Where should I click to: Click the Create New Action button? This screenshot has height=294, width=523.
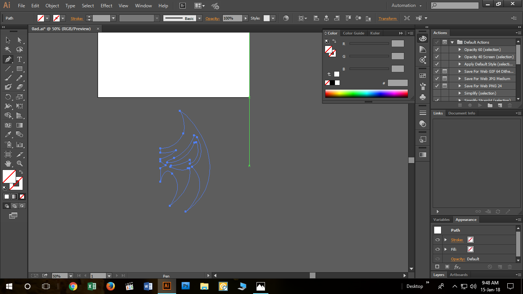pos(500,105)
